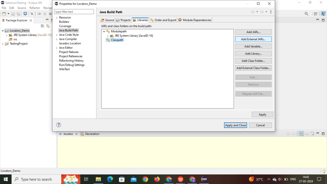Click the search magnifier icon in toolbar

tap(306, 13)
